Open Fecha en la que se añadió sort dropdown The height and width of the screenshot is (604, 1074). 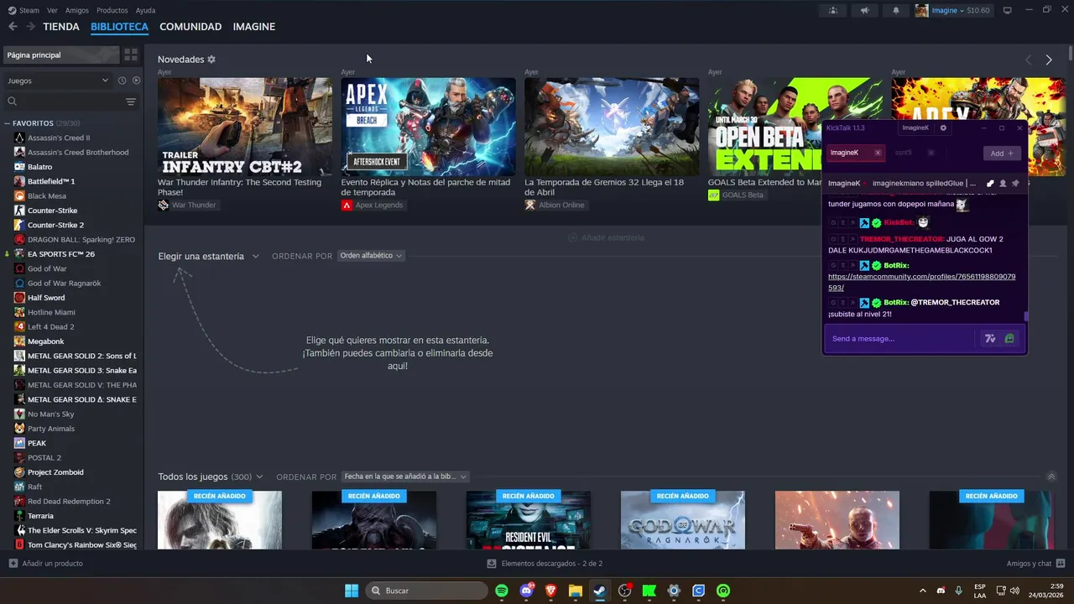(x=404, y=476)
